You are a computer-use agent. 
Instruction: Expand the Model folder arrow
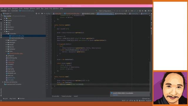click(6, 44)
